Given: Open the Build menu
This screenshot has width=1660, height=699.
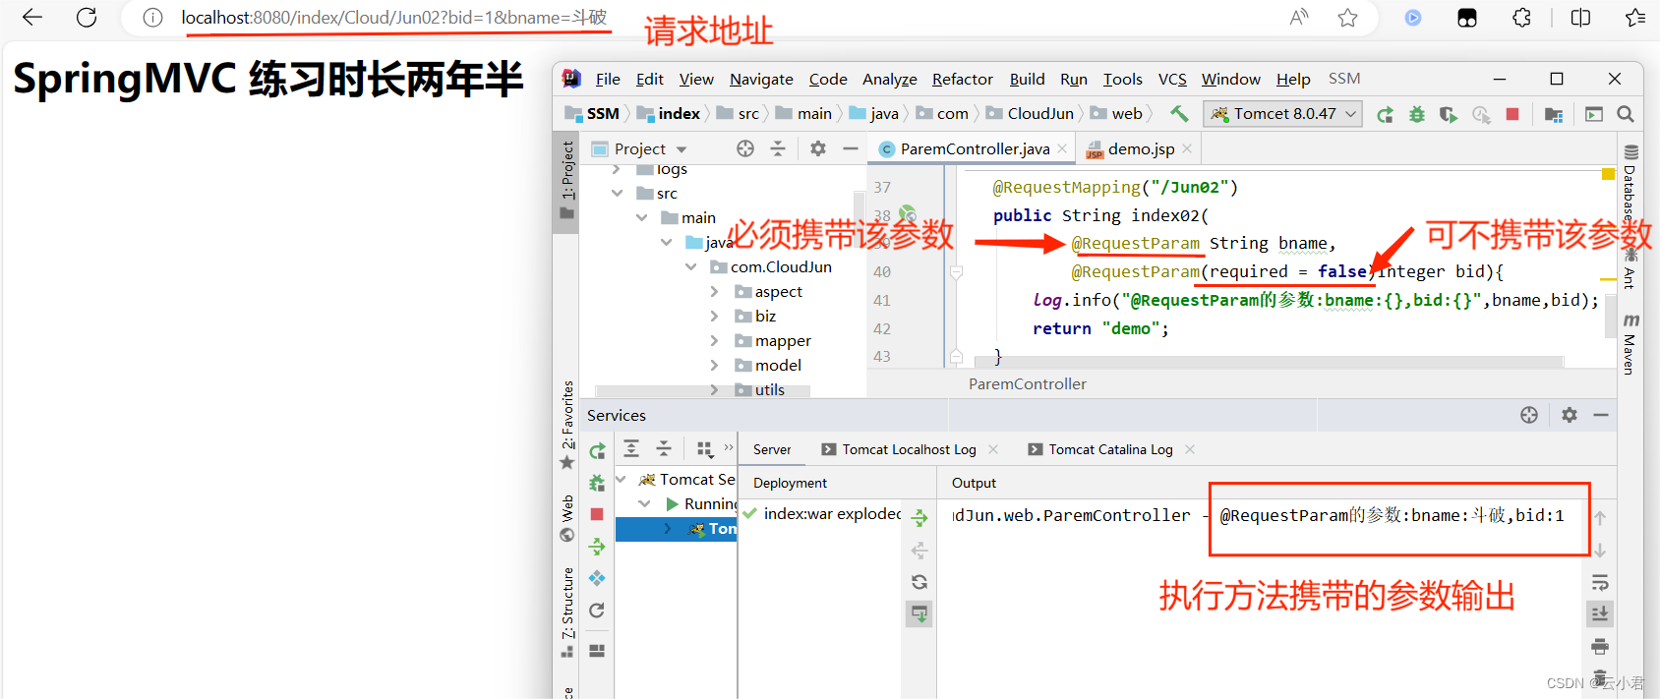Looking at the screenshot, I should pyautogui.click(x=1027, y=79).
